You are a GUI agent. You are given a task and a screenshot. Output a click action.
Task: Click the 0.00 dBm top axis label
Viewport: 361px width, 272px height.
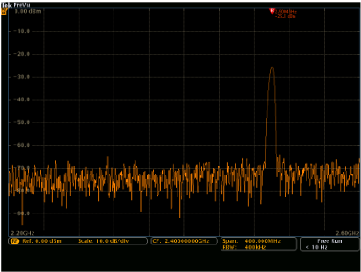25,10
